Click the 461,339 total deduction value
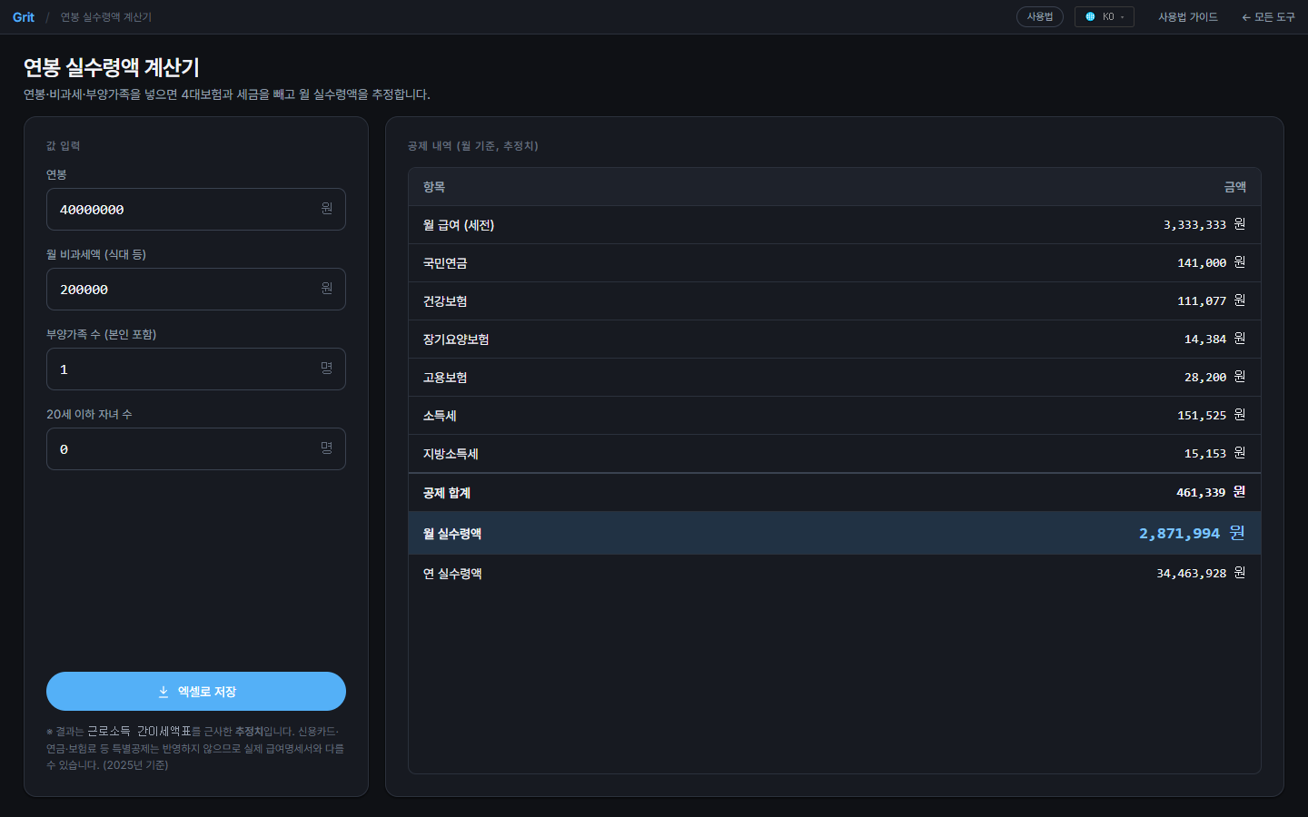The width and height of the screenshot is (1308, 817). pos(1201,493)
